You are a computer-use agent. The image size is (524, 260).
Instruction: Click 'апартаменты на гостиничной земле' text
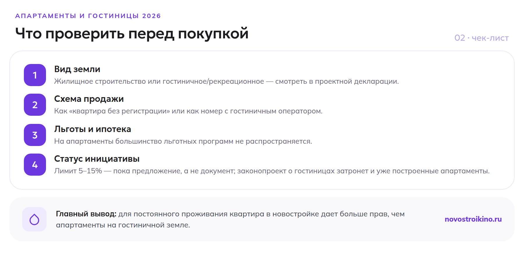[x=123, y=225]
